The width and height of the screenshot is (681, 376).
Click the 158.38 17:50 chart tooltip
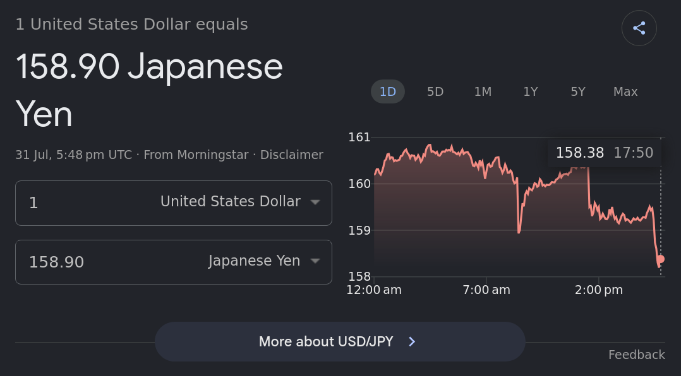(605, 153)
